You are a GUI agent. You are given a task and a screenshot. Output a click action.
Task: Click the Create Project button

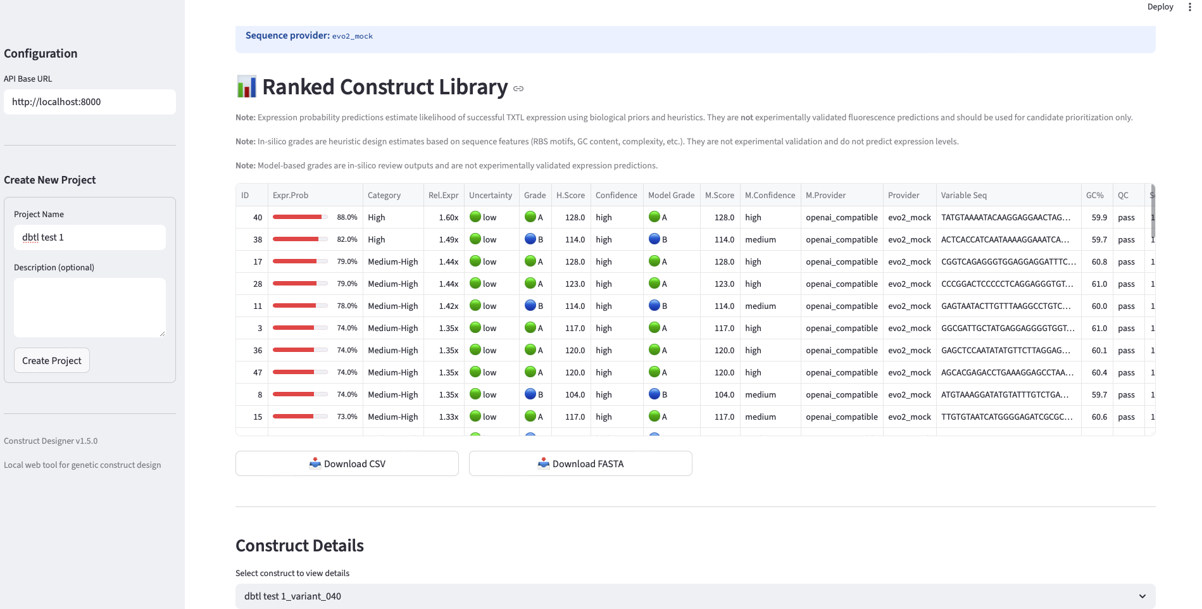pos(52,360)
